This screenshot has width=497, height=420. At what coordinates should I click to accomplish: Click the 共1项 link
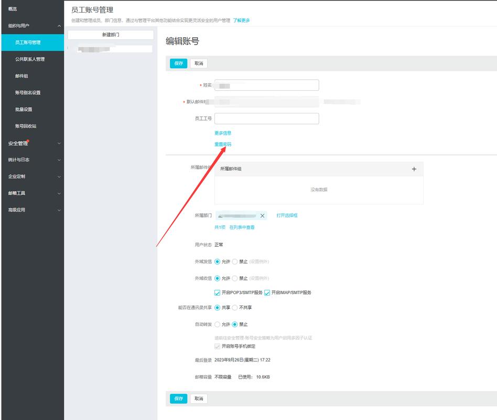(220, 227)
